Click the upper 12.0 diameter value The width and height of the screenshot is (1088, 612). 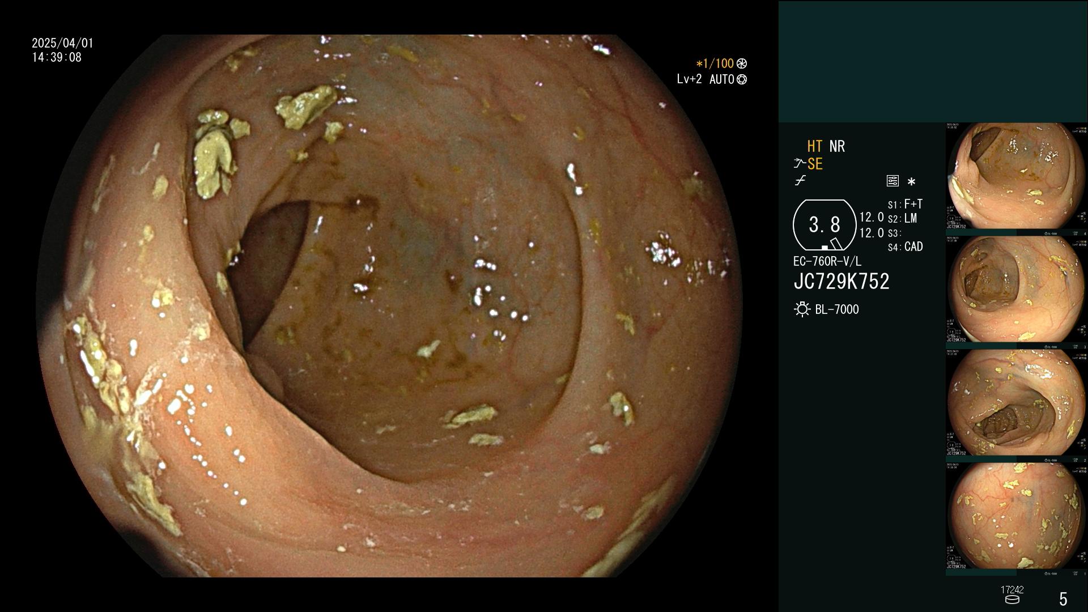872,217
